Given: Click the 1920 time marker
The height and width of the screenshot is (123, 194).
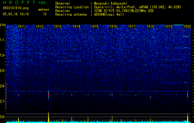Looking at the screenshot, I should [x=187, y=26].
